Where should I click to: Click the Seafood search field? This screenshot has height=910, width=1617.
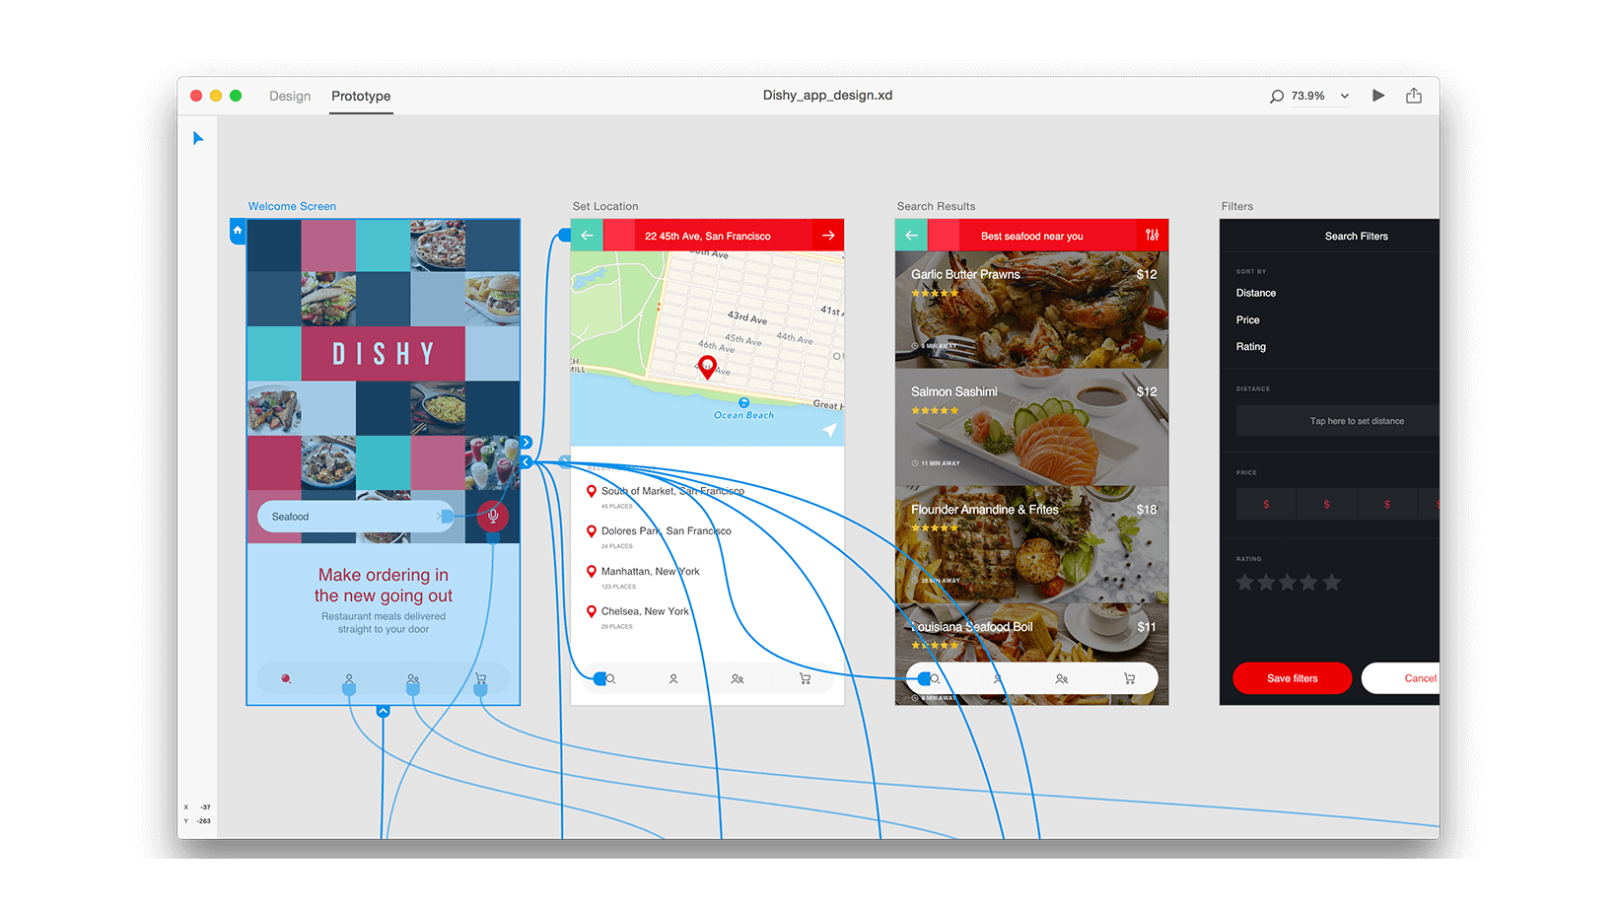[355, 517]
